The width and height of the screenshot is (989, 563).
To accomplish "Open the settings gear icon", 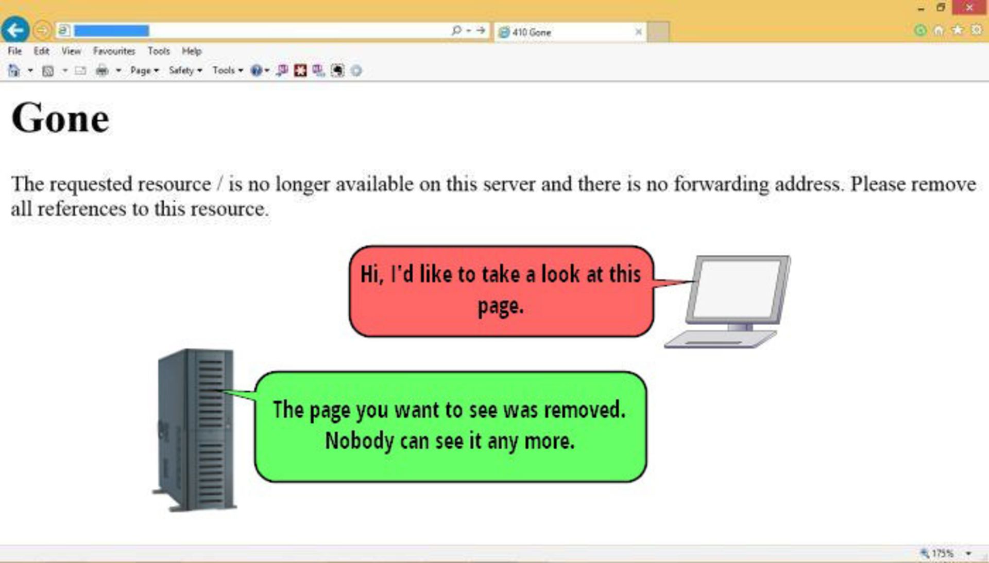I will [x=976, y=30].
